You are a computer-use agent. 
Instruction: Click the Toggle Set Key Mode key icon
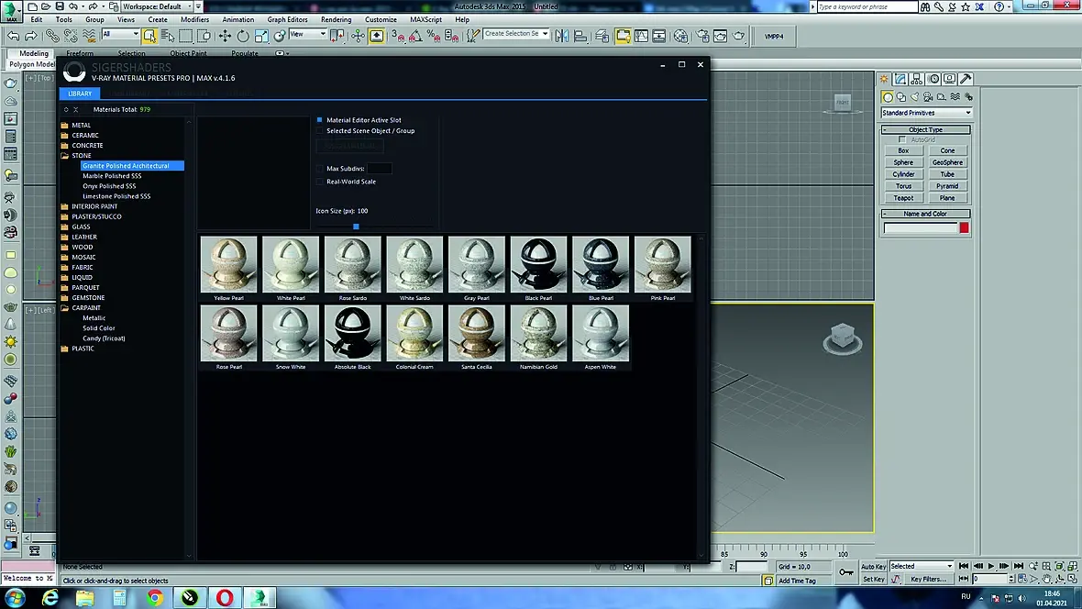[846, 572]
